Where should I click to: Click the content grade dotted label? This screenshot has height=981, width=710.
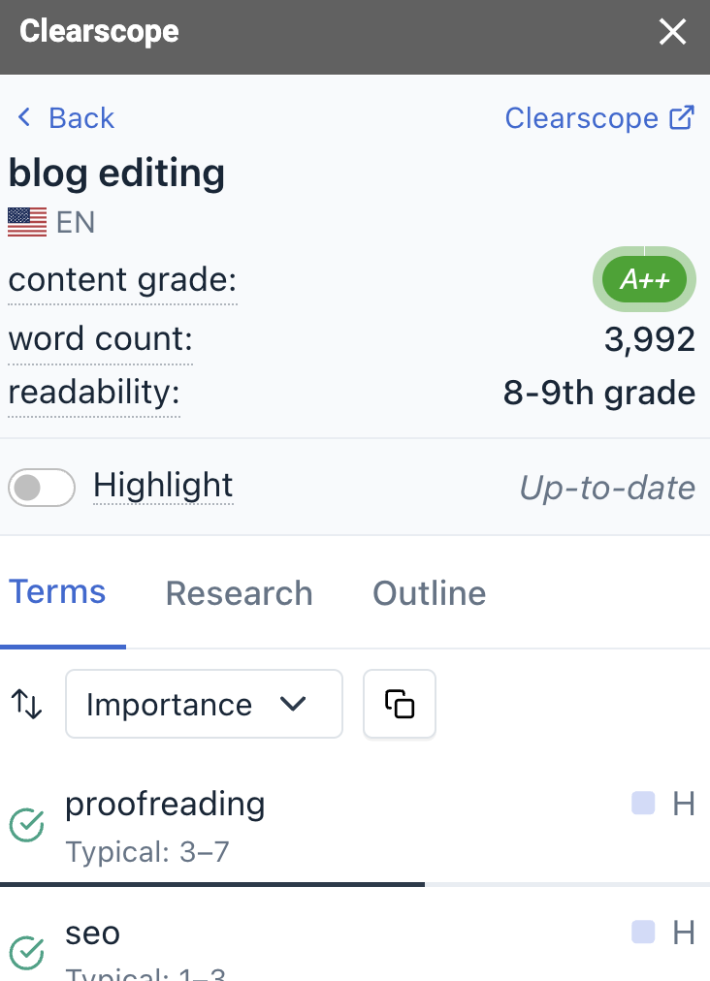[x=122, y=280]
